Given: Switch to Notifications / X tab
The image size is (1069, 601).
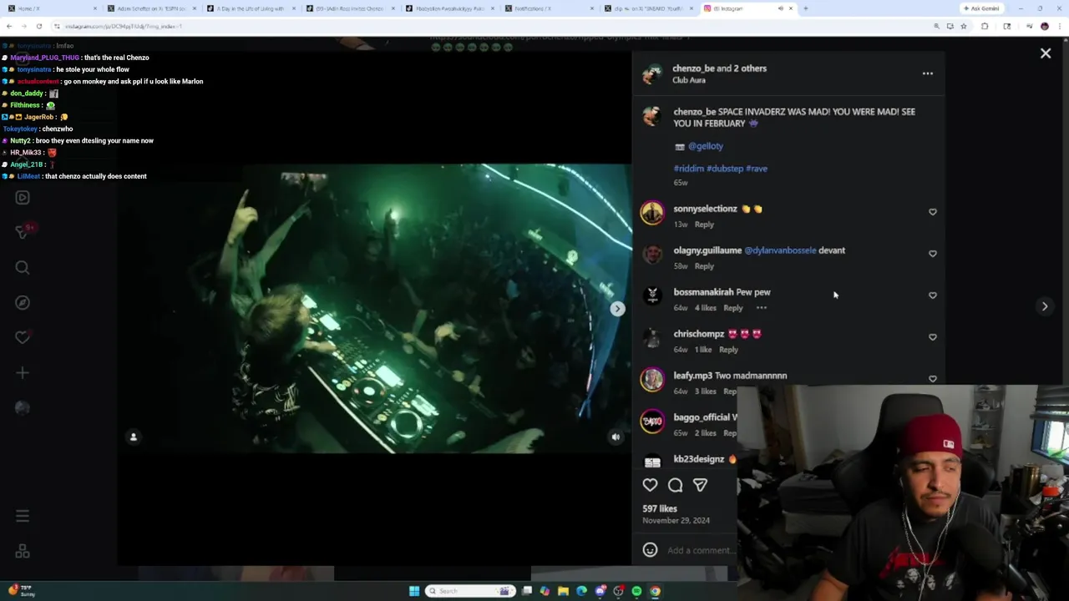Looking at the screenshot, I should (550, 8).
